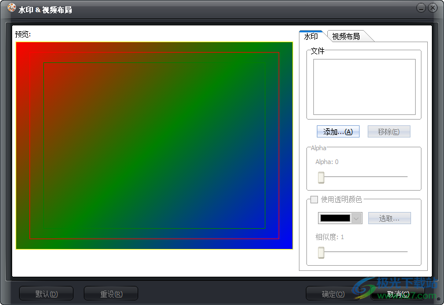
Task: Click the 默认(D) button
Action: pyautogui.click(x=46, y=294)
